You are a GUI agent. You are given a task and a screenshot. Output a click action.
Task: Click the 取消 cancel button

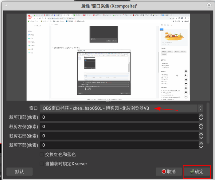(x=169, y=172)
